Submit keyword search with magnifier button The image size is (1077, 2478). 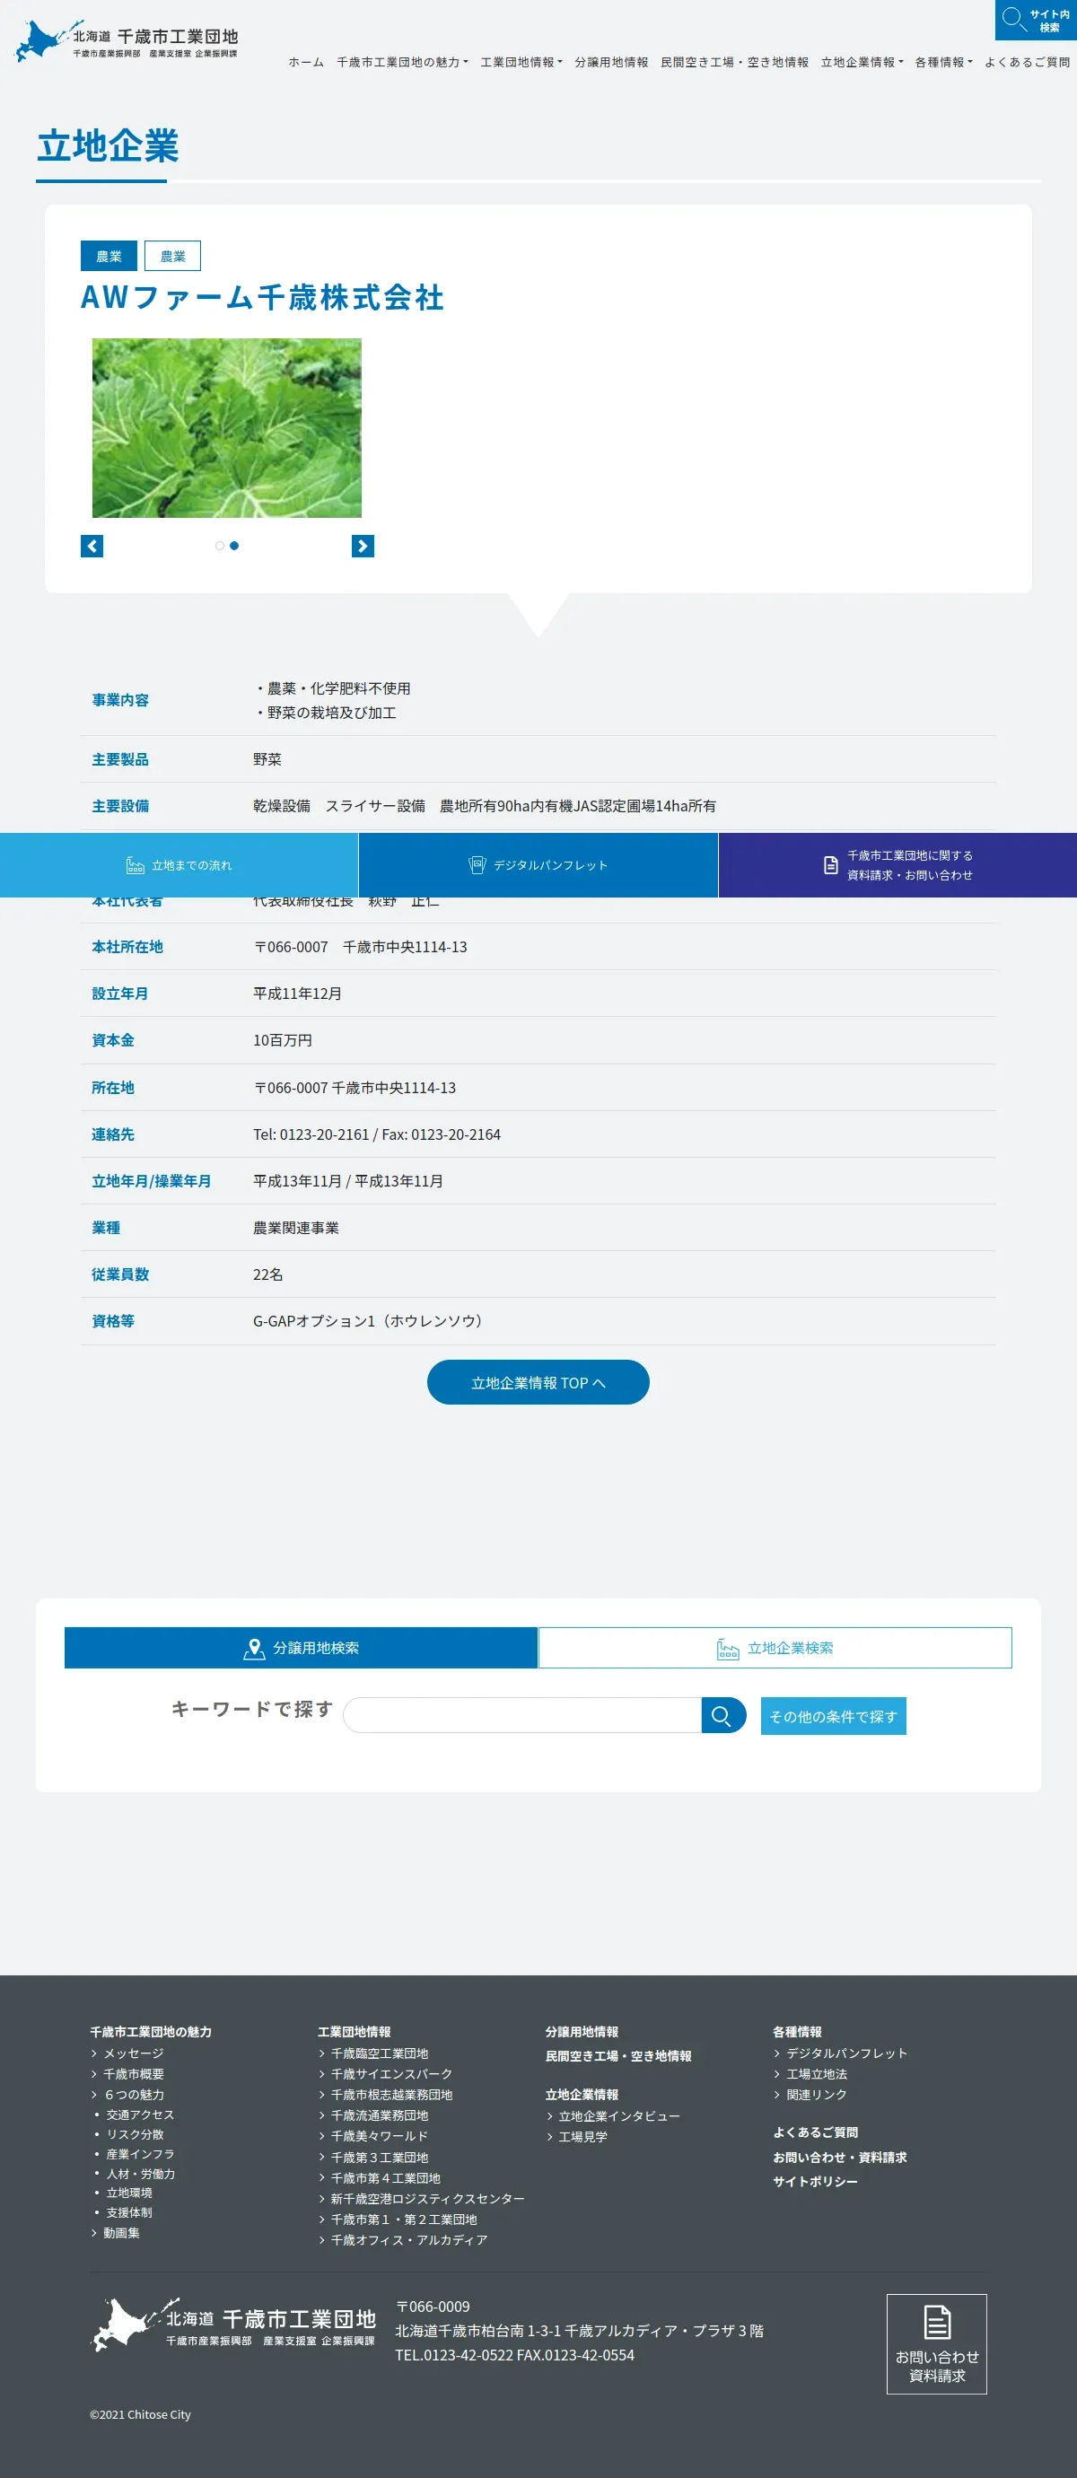click(723, 1715)
